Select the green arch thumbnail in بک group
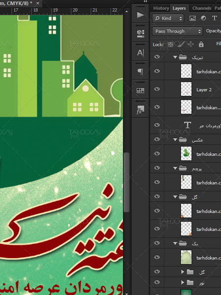Screen dimensions: 221x295 click(x=186, y=257)
